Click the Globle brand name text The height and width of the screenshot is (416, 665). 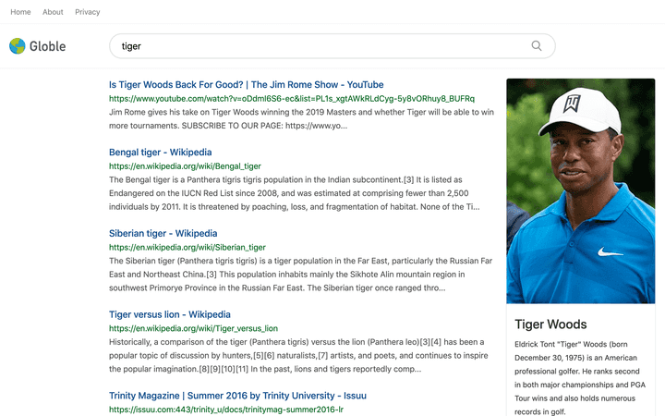(x=48, y=46)
